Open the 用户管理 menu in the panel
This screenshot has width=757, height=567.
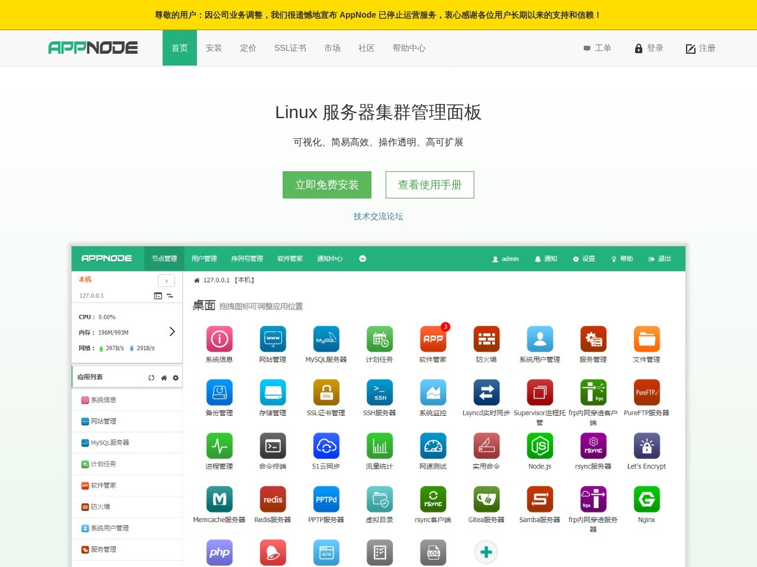(x=204, y=259)
